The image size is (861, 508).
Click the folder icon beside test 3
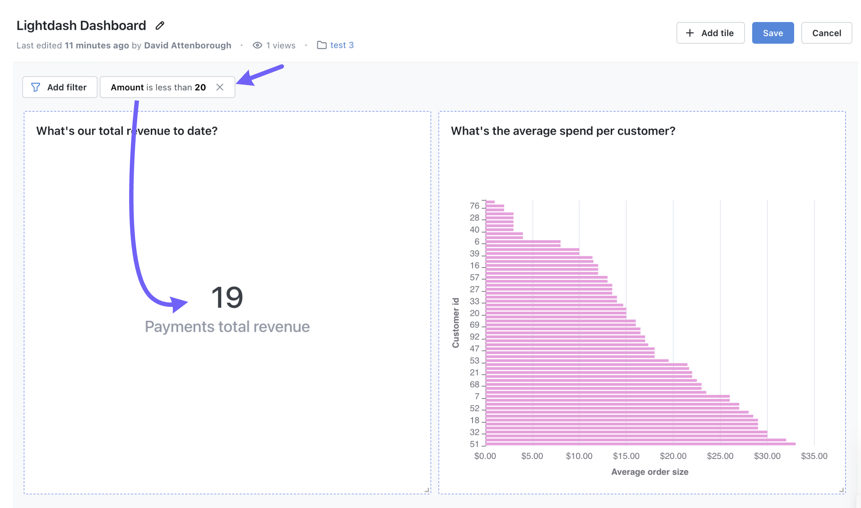[321, 45]
